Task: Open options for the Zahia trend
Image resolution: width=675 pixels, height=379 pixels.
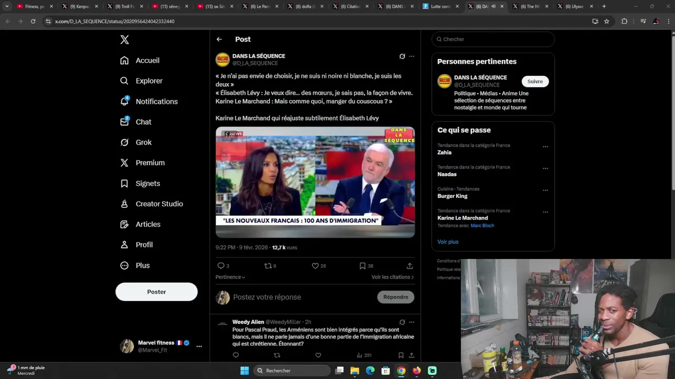Action: [545, 147]
